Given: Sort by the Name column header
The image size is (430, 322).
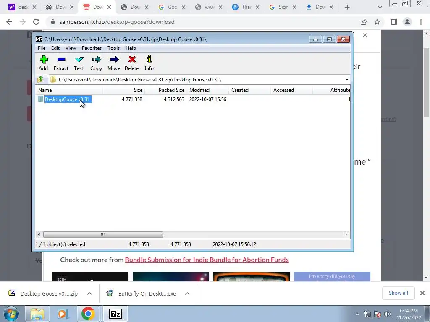Looking at the screenshot, I should [69, 90].
